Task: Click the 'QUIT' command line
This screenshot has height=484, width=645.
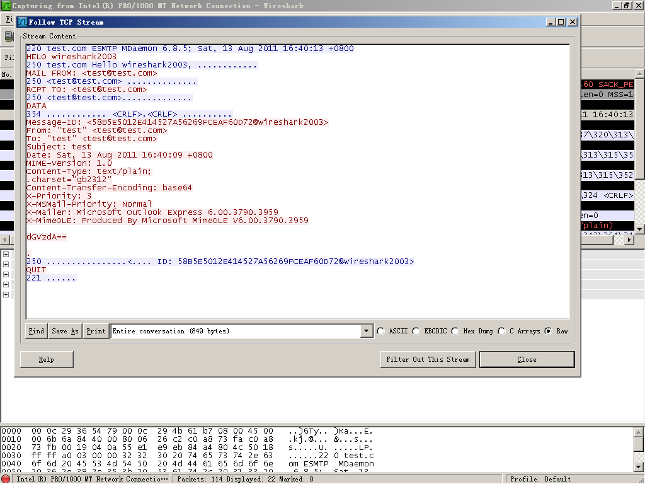Action: (x=37, y=270)
